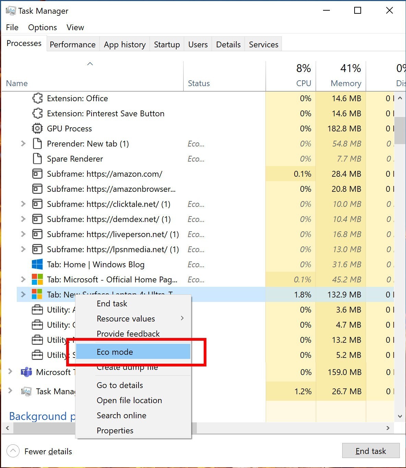Sort by the CPU column header
Image resolution: width=406 pixels, height=468 pixels.
click(x=291, y=76)
